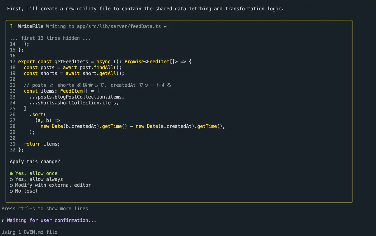Click '(a, b) =>' on line 27
The width and height of the screenshot is (376, 236).
coord(48,120)
